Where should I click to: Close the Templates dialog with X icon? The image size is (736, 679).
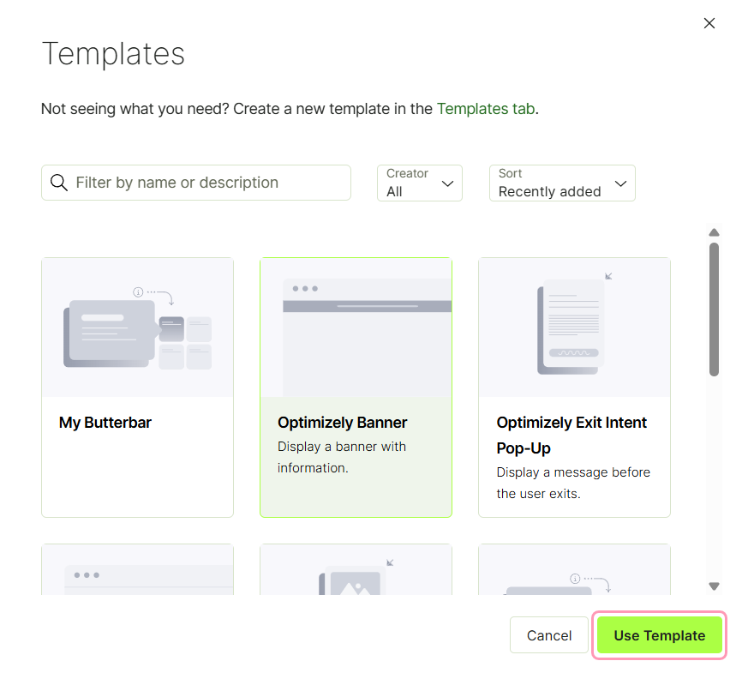point(709,23)
